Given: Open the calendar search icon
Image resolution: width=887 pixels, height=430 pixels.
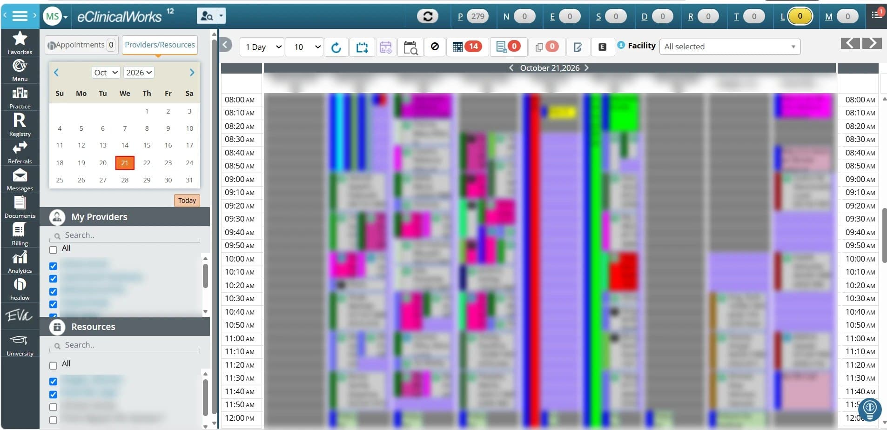Looking at the screenshot, I should [410, 47].
